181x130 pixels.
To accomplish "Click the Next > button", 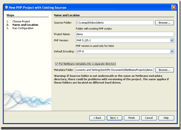I will [115, 118].
